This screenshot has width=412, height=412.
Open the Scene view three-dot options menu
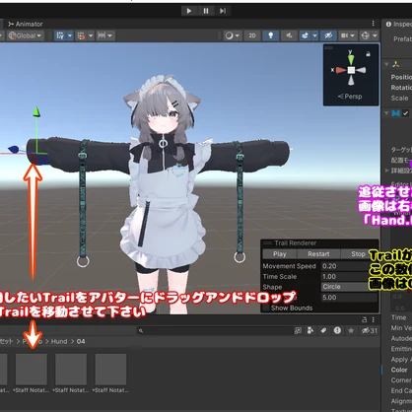(x=373, y=24)
